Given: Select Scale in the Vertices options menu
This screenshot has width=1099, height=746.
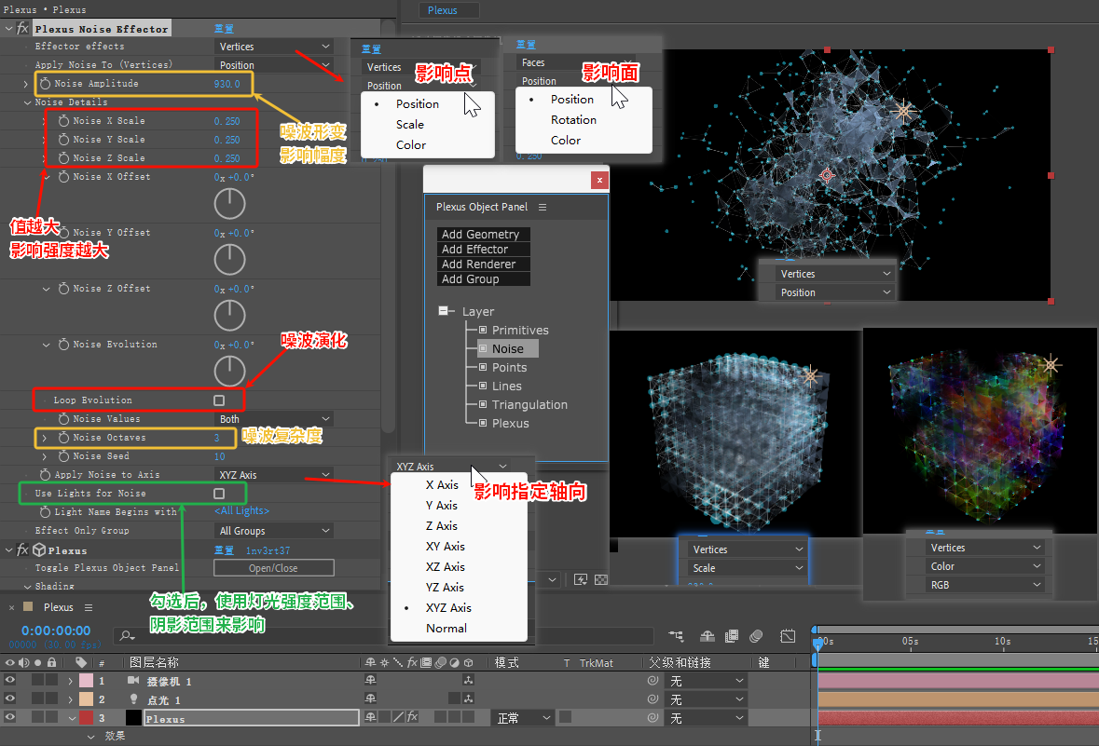Looking at the screenshot, I should tap(410, 125).
